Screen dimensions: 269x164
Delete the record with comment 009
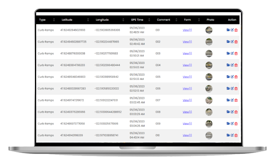pos(236,124)
